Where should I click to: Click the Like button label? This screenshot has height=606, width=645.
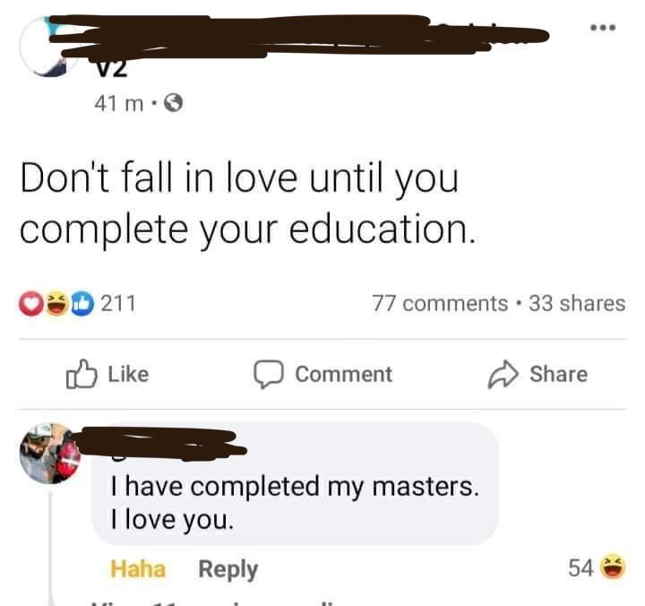tap(128, 374)
